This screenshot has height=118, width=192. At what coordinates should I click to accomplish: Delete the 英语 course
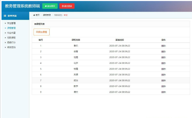pos(163,75)
